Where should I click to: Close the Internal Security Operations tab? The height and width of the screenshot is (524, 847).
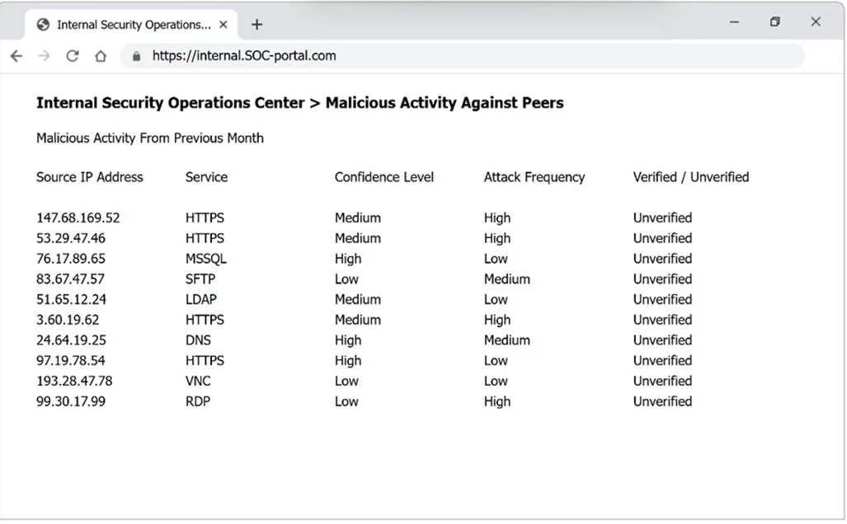224,24
